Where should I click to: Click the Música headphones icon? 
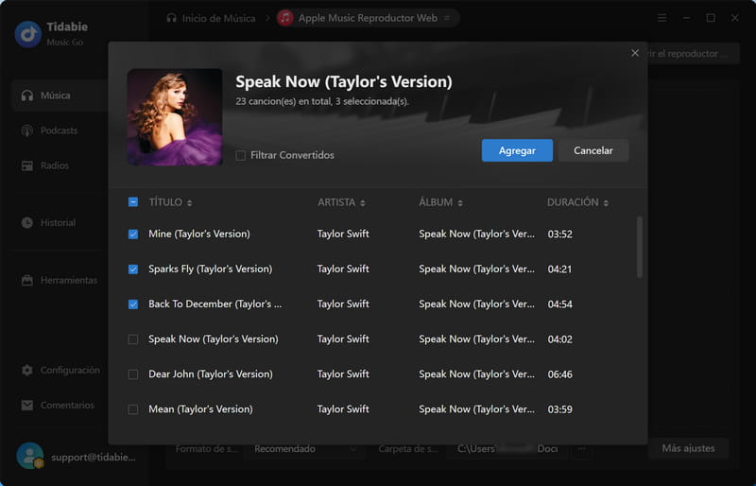tap(27, 95)
